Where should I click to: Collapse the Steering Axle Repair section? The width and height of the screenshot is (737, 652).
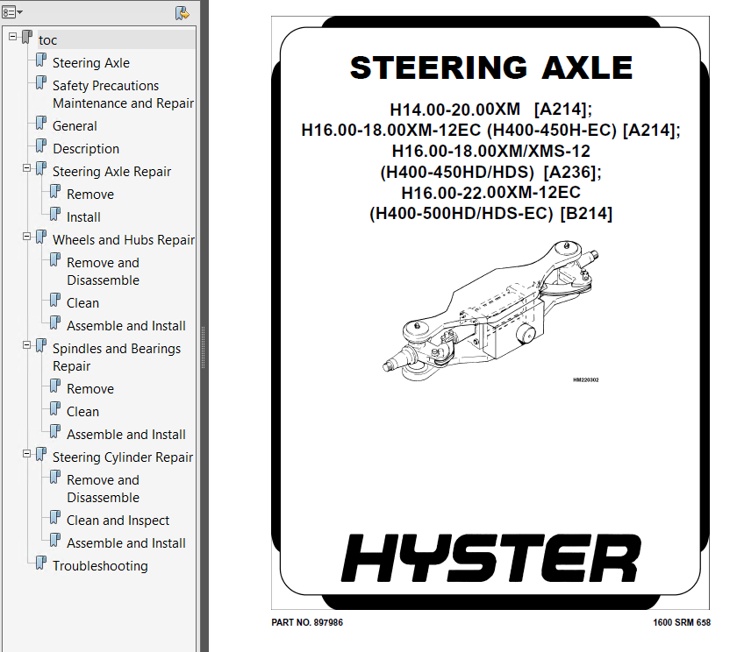27,167
